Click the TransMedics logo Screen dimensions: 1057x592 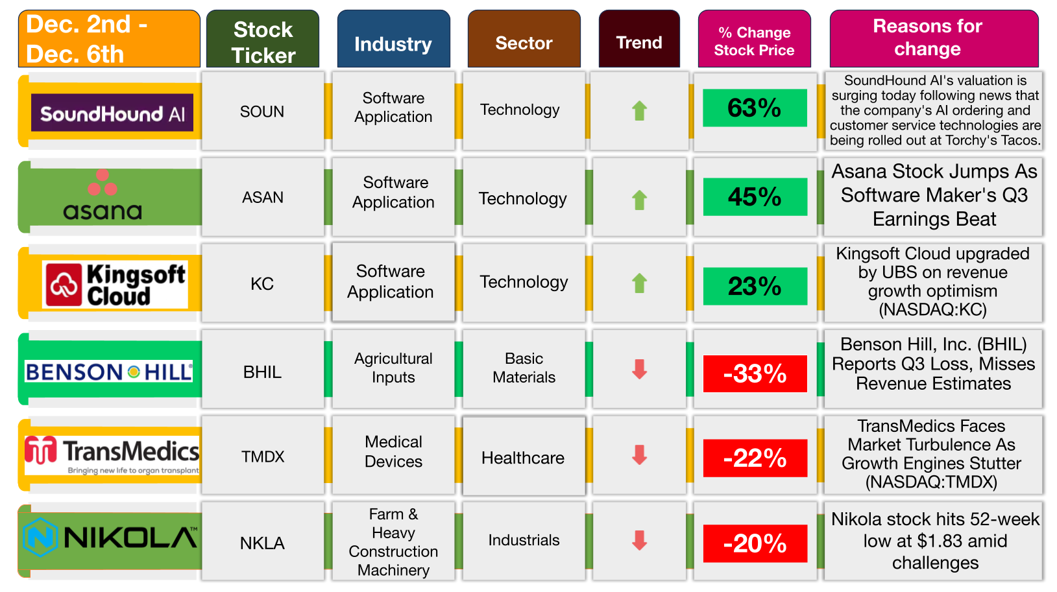tap(112, 456)
